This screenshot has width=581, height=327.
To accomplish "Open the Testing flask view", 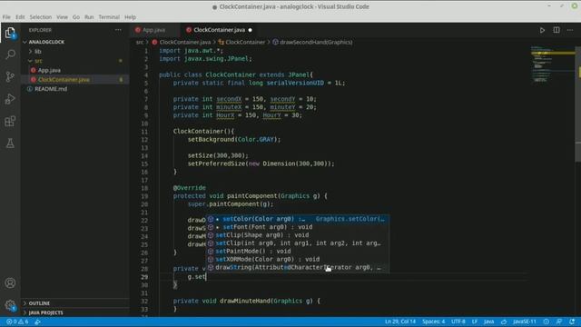I will coord(10,144).
